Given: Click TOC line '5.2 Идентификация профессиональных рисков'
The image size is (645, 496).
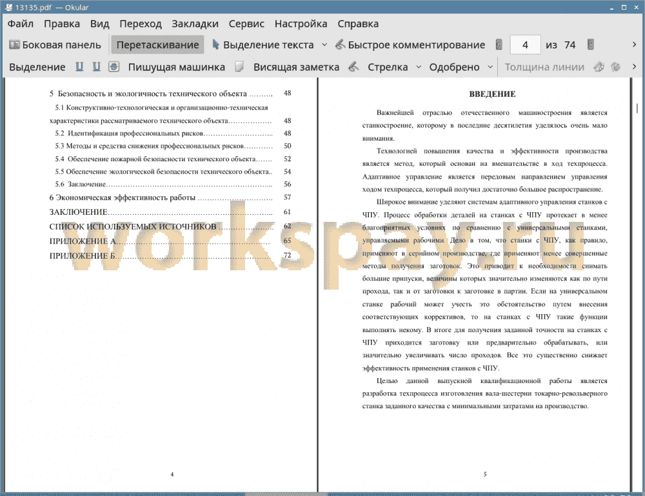Looking at the screenshot, I should tap(173, 134).
